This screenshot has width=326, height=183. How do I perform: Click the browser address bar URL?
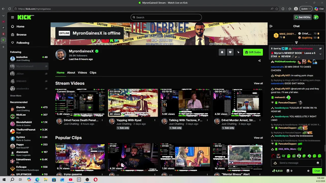tap(34, 9)
